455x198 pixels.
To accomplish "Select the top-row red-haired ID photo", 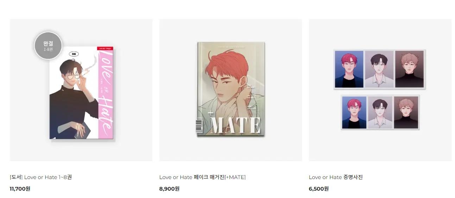I will tap(349, 70).
